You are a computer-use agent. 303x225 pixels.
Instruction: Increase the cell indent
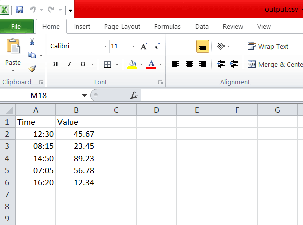tap(234, 64)
